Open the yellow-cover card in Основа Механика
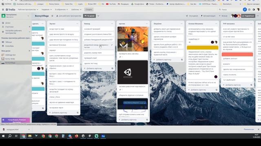261x146 pixels. (203, 62)
